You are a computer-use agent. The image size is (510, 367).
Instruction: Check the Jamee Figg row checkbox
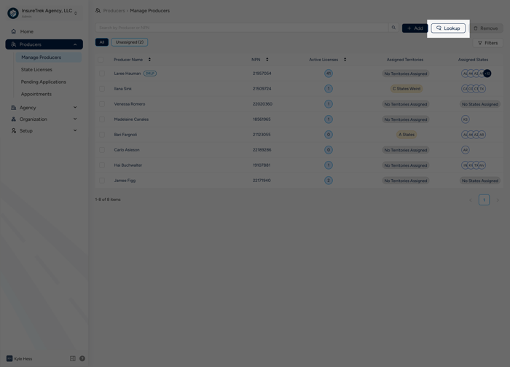coord(102,181)
